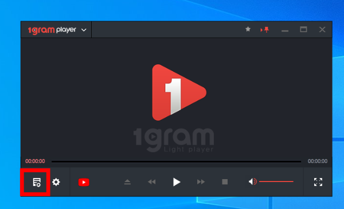Adjust the red volume slider

pos(276,181)
